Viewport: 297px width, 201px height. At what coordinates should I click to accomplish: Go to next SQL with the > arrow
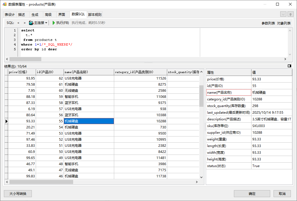[25, 23]
